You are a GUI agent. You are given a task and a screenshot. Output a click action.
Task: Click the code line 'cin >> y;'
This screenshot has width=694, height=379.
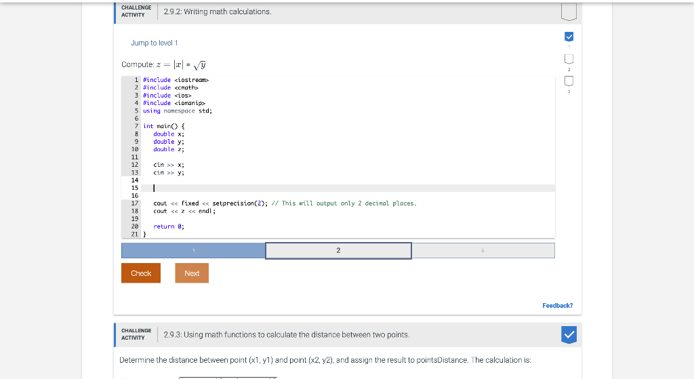[x=169, y=173]
